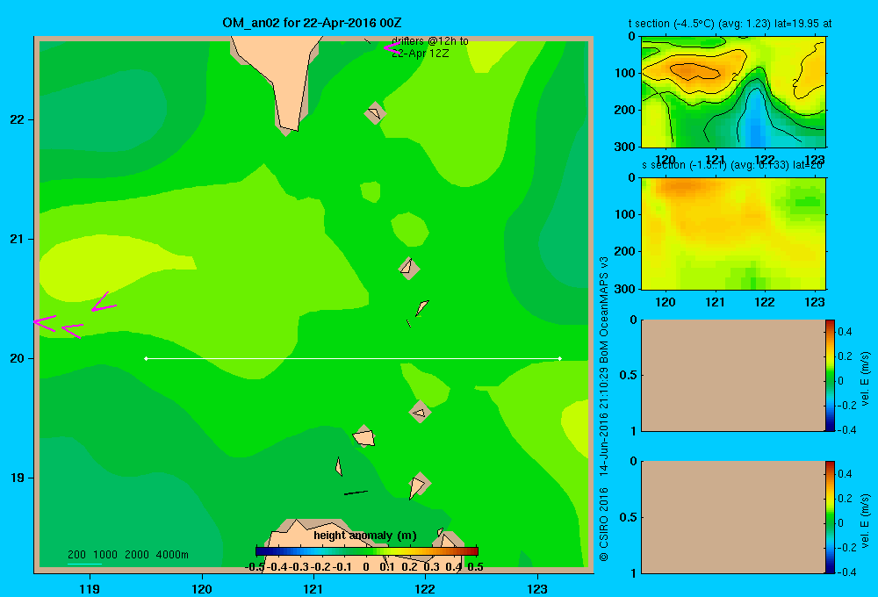Click depth label 300 on the s section axis
The width and height of the screenshot is (878, 597).
[627, 289]
